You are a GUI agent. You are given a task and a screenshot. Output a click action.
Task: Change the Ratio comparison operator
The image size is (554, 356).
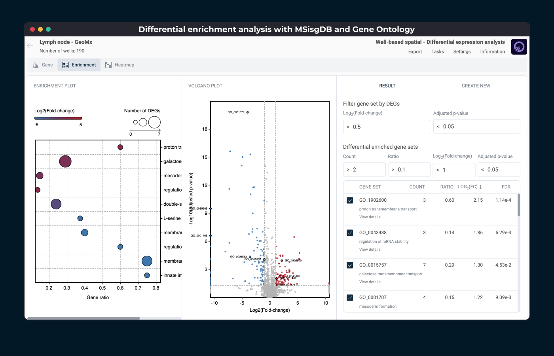click(x=393, y=170)
